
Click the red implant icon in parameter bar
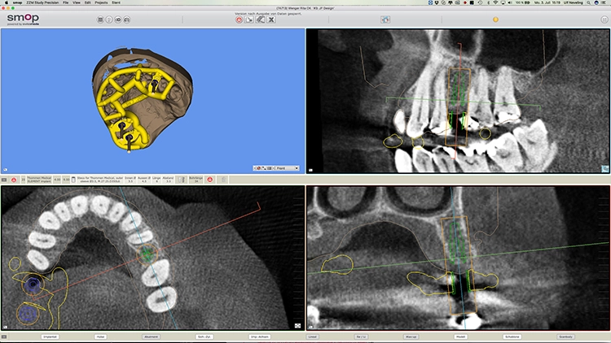pyautogui.click(x=14, y=180)
